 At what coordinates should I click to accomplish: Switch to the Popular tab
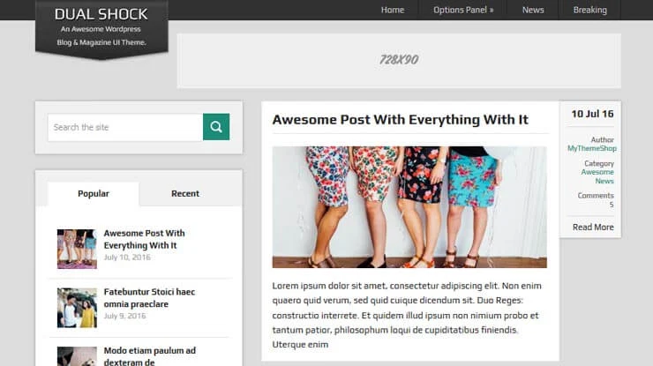click(x=94, y=194)
